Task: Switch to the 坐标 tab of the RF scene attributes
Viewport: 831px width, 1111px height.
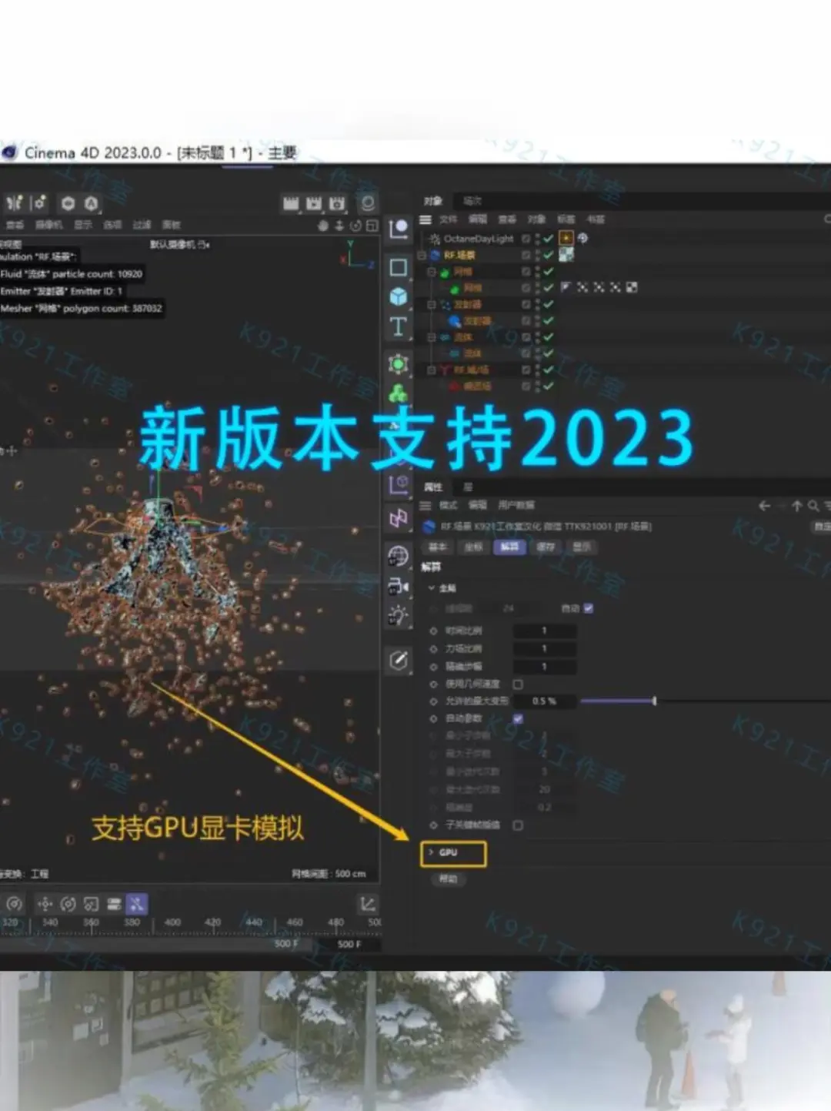Action: [473, 547]
